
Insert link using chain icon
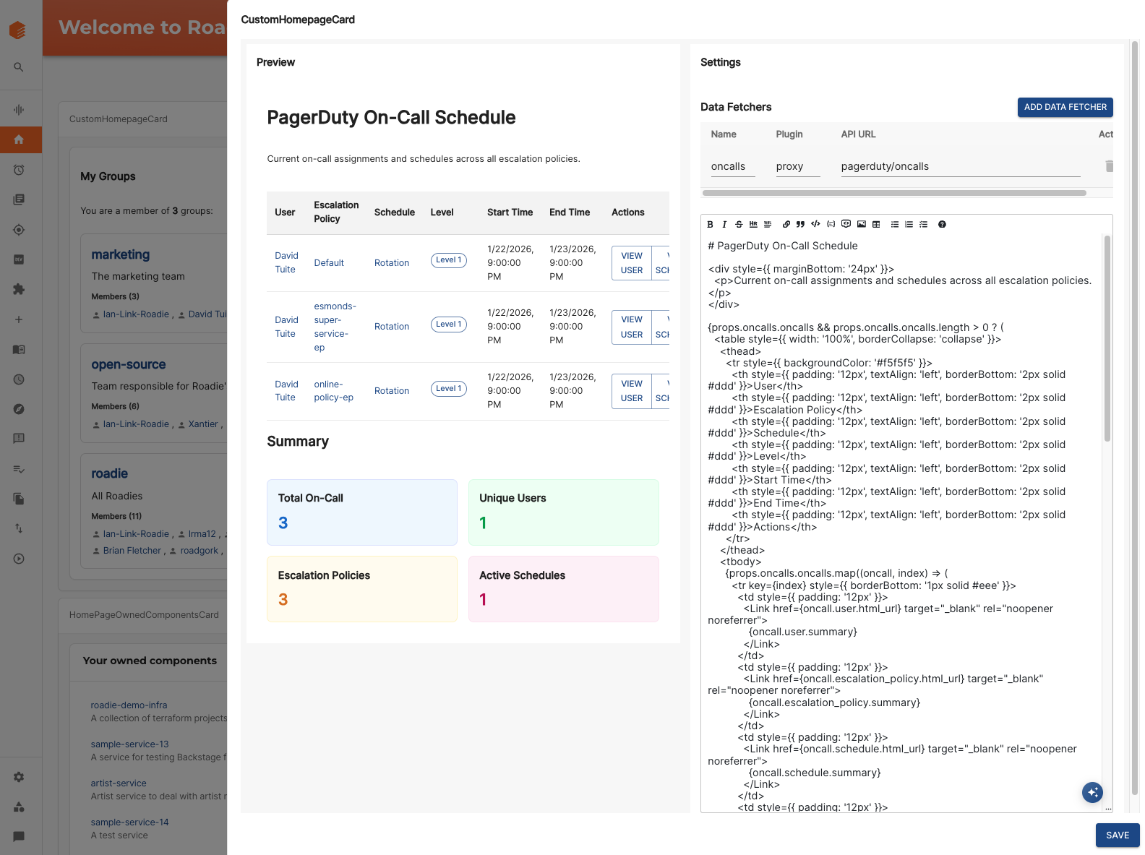point(786,225)
